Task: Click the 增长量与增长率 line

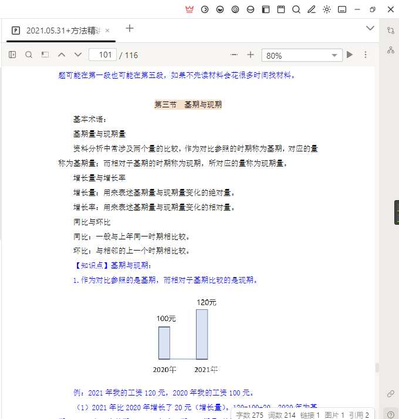Action: pyautogui.click(x=99, y=178)
